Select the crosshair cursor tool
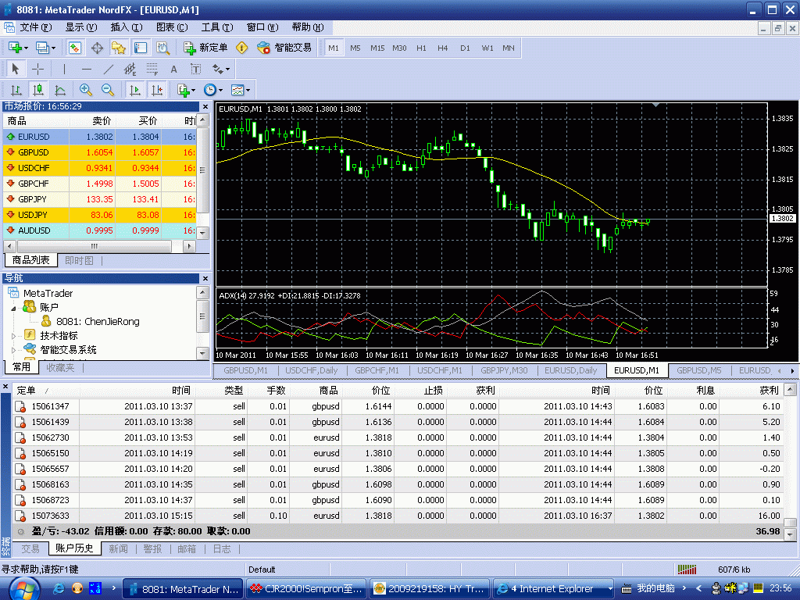The height and width of the screenshot is (600, 800). [x=37, y=69]
